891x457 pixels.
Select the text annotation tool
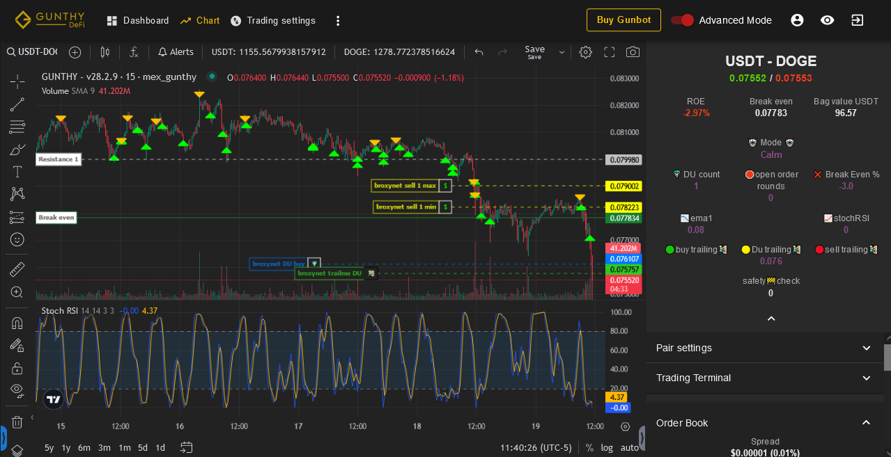click(x=17, y=172)
